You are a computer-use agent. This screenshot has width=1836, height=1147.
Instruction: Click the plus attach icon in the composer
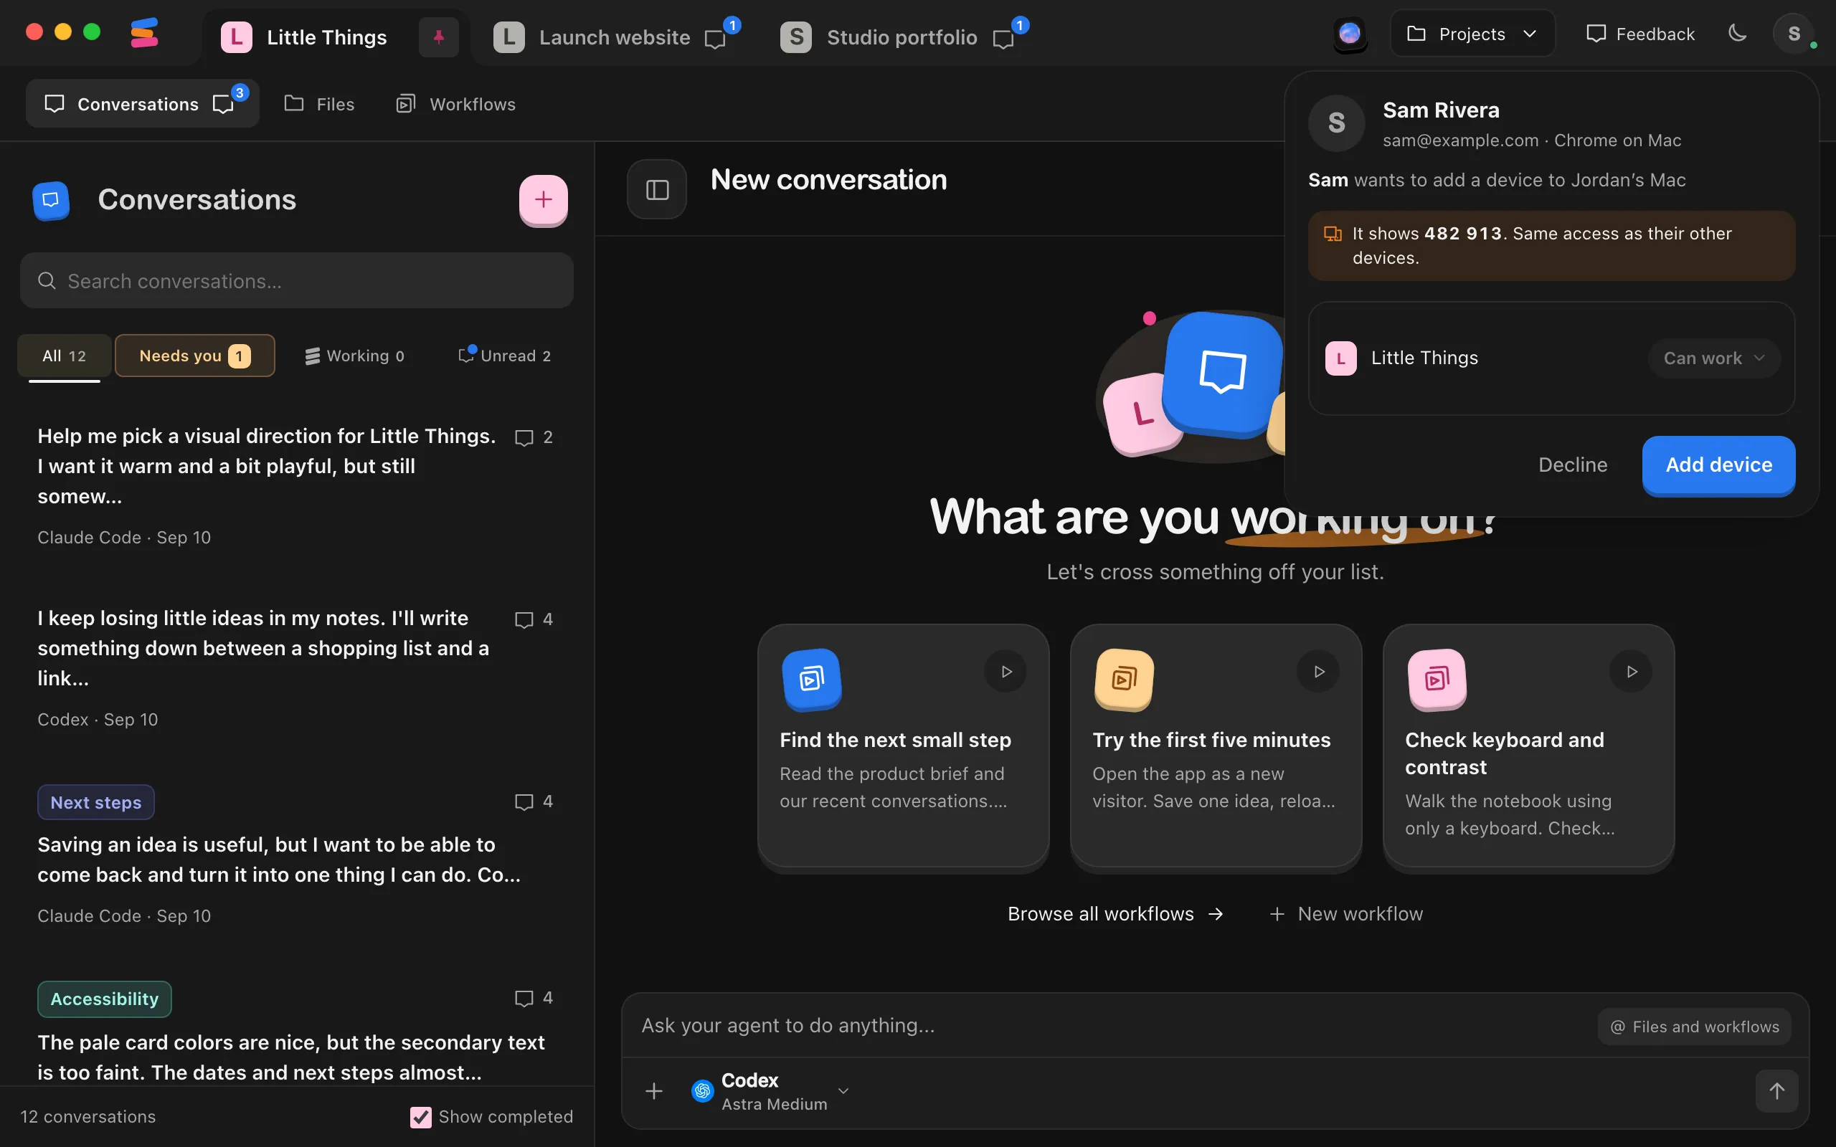click(654, 1091)
